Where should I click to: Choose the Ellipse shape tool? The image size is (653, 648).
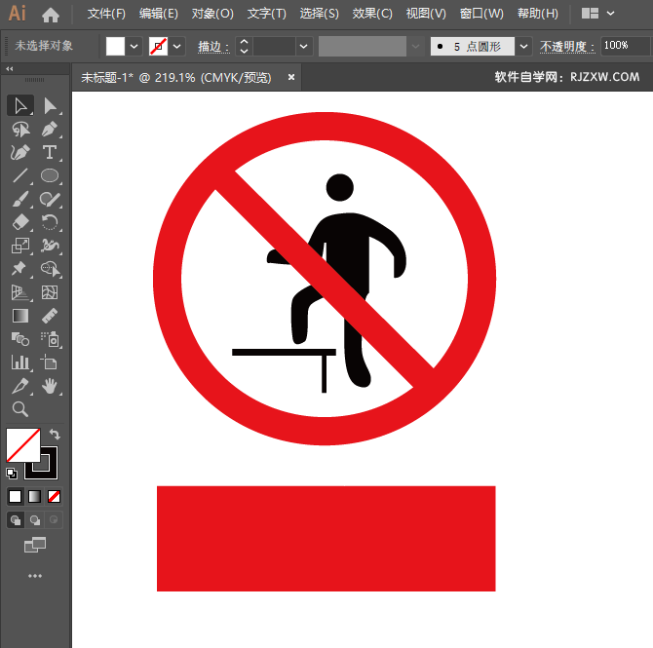click(x=50, y=176)
